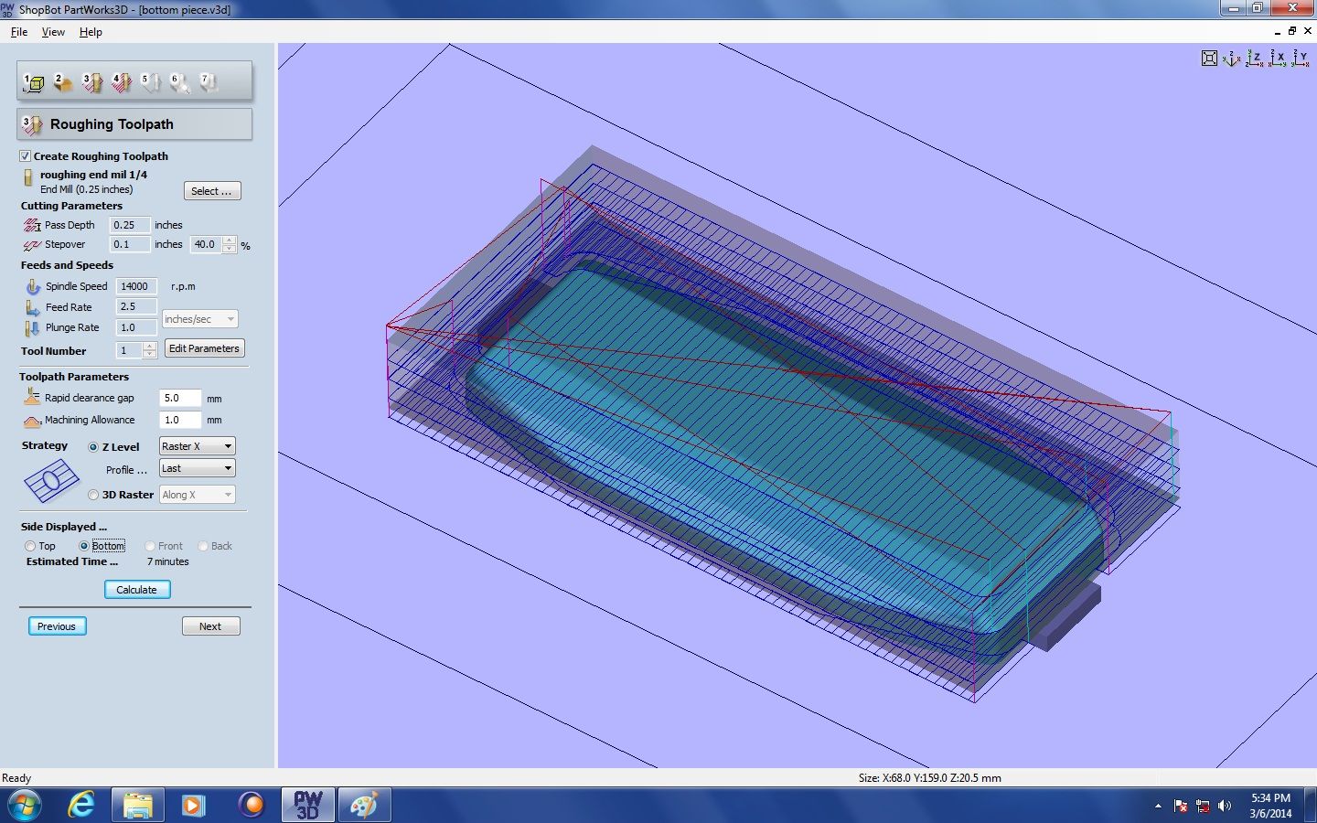The width and height of the screenshot is (1317, 823).
Task: Select the Top side displayed radio button
Action: pos(30,546)
